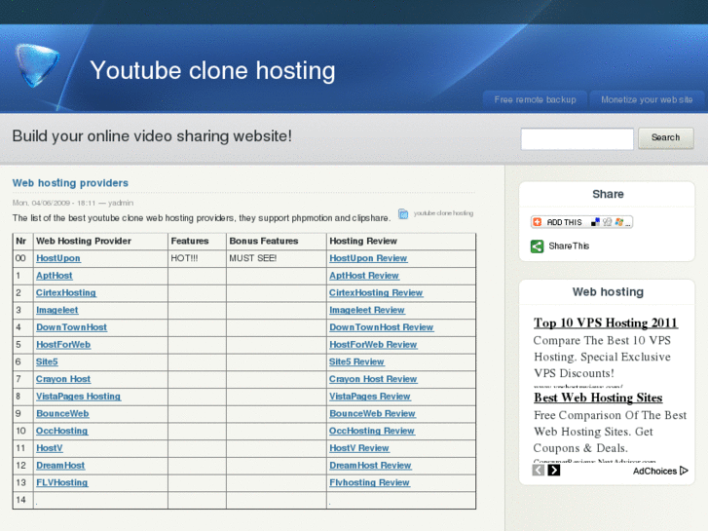708x531 pixels.
Task: Read the VistaPages Review
Action: pos(369,397)
